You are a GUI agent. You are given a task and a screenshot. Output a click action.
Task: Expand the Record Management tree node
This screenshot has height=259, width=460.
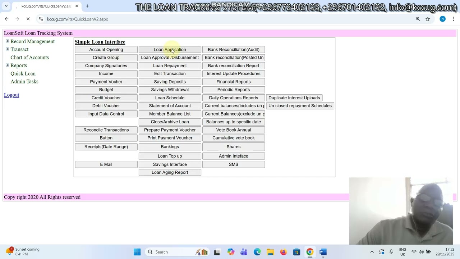pyautogui.click(x=7, y=41)
